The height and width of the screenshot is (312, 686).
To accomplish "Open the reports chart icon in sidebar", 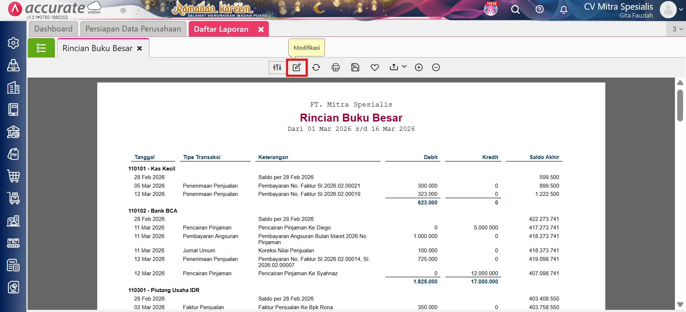I will tap(13, 287).
